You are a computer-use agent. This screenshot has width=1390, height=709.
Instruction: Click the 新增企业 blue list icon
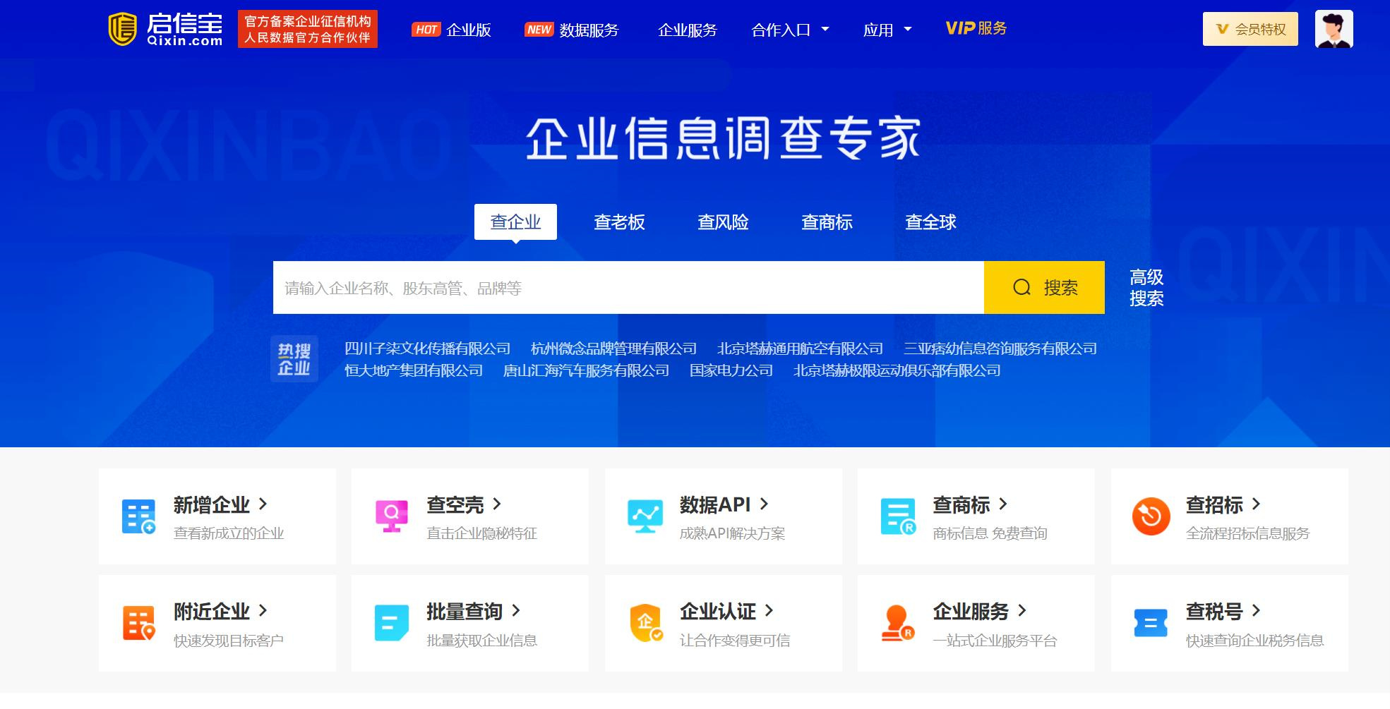click(x=138, y=516)
